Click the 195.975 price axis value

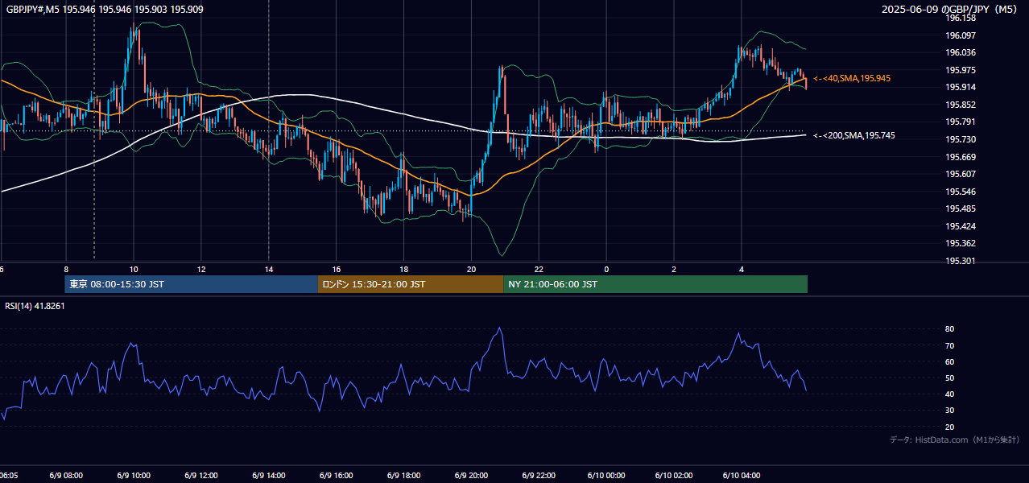(961, 70)
